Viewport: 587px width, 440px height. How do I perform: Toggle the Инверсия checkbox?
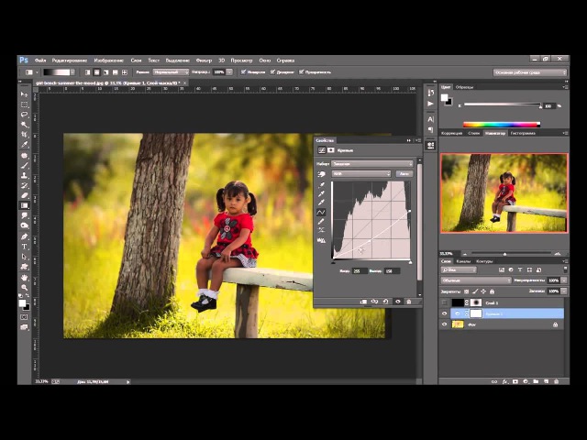coord(243,71)
